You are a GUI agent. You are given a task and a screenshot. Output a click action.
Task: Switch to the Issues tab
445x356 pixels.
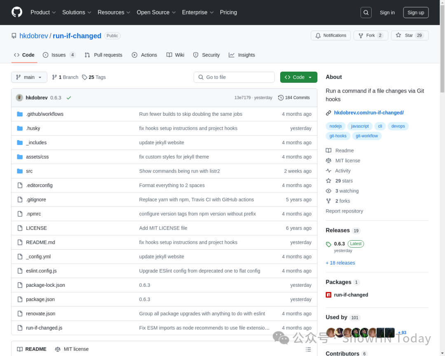59,55
